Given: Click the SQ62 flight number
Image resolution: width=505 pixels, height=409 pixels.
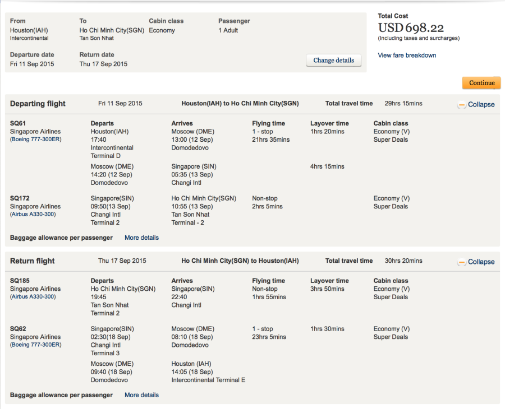Looking at the screenshot, I should 18,329.
